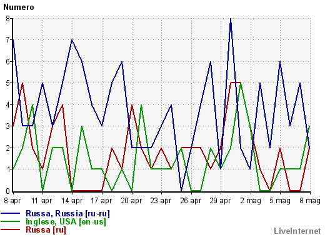Click the 11 apr x-axis label
325x237 pixels.
[x=42, y=201]
